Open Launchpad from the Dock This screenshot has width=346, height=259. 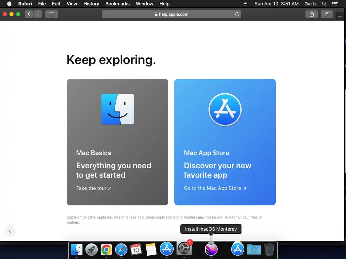(x=91, y=250)
